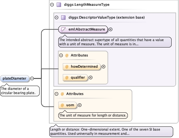Select the uom attribute node
Screen dimensions: 179x138
pos(68,105)
